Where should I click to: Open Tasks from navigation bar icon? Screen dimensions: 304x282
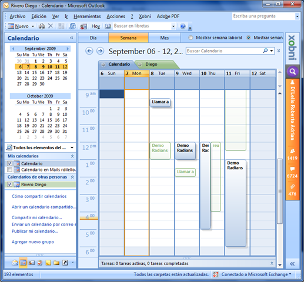point(40,263)
